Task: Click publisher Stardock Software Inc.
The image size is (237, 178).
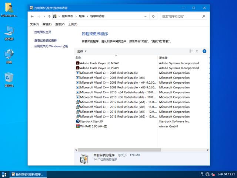Action: click(174, 121)
